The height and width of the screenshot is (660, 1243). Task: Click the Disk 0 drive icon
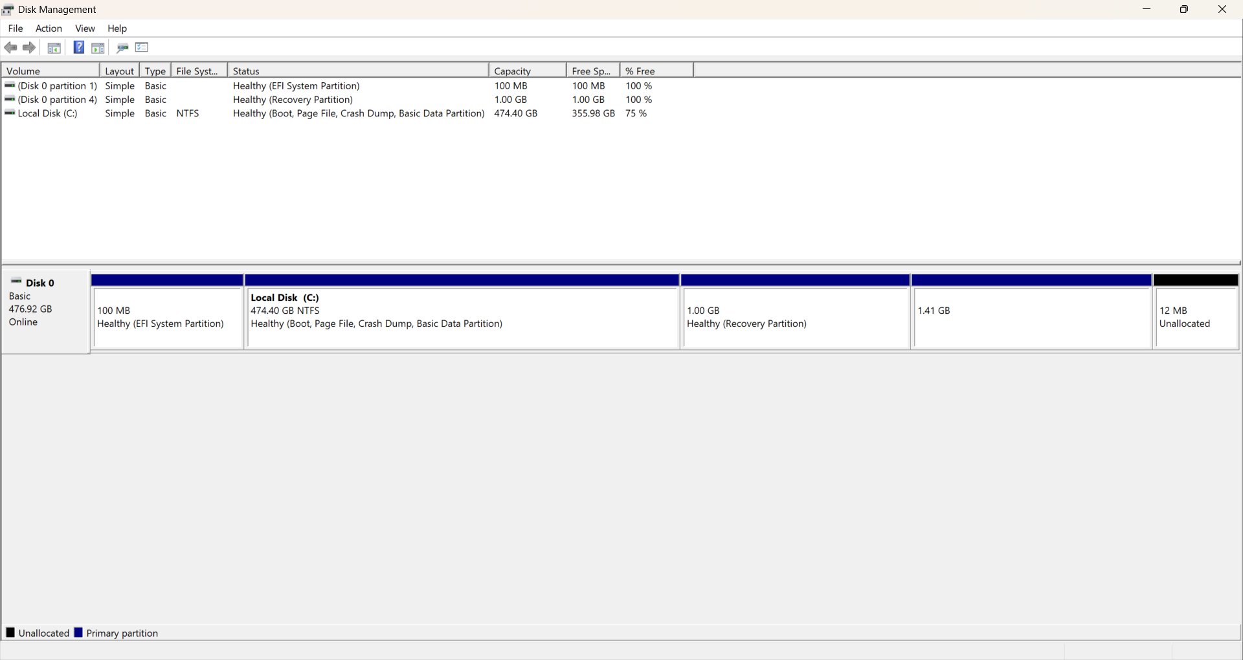coord(16,280)
